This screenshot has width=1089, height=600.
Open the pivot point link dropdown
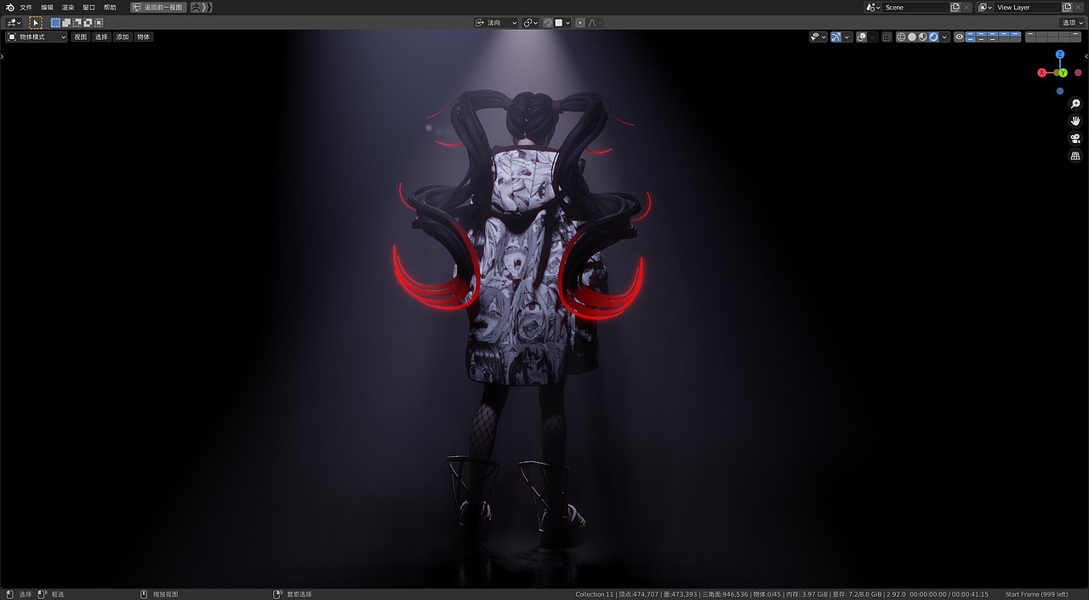[530, 23]
